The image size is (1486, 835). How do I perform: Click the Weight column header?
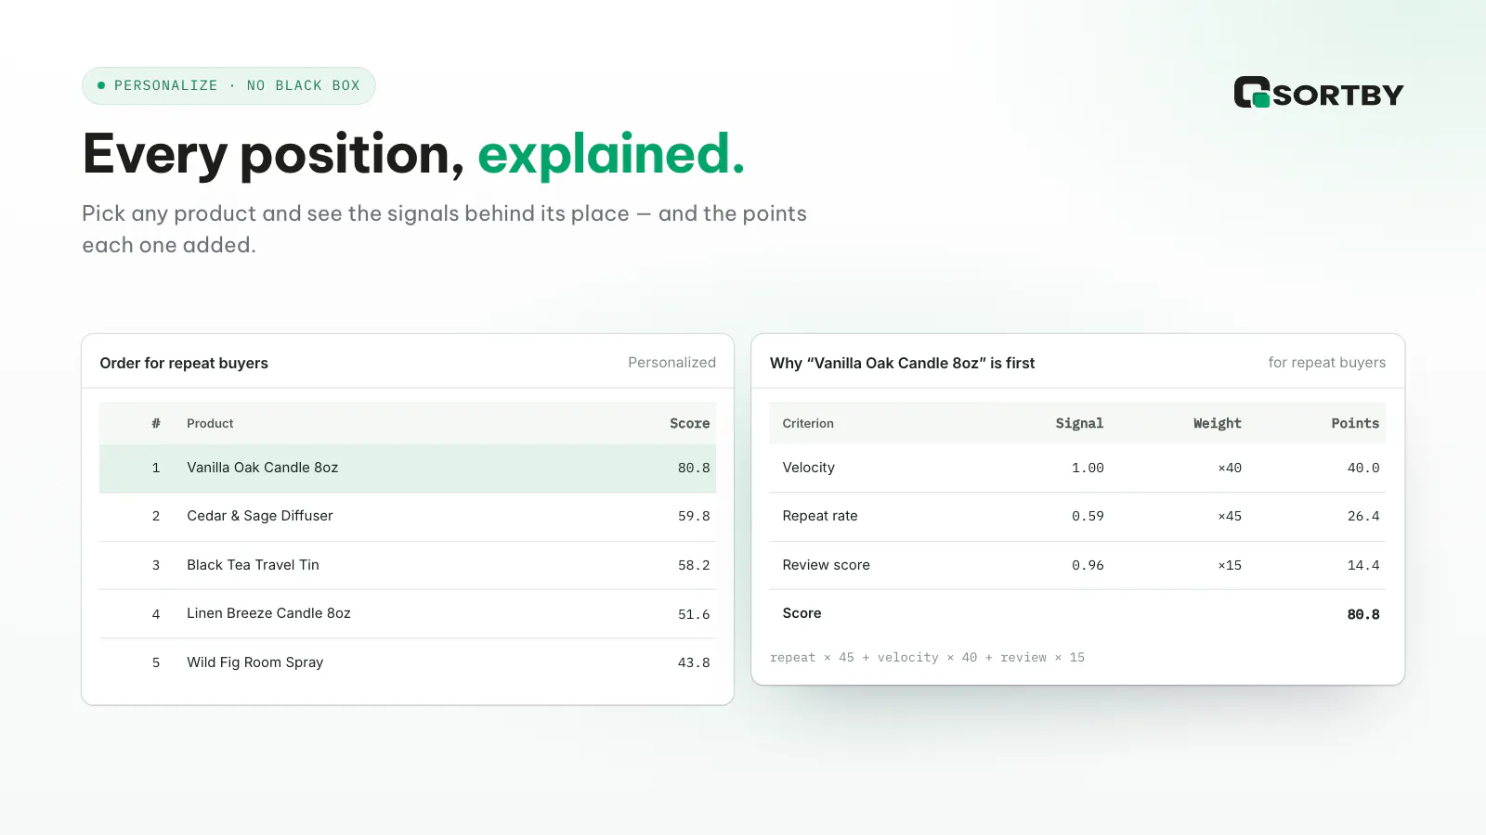pyautogui.click(x=1218, y=423)
